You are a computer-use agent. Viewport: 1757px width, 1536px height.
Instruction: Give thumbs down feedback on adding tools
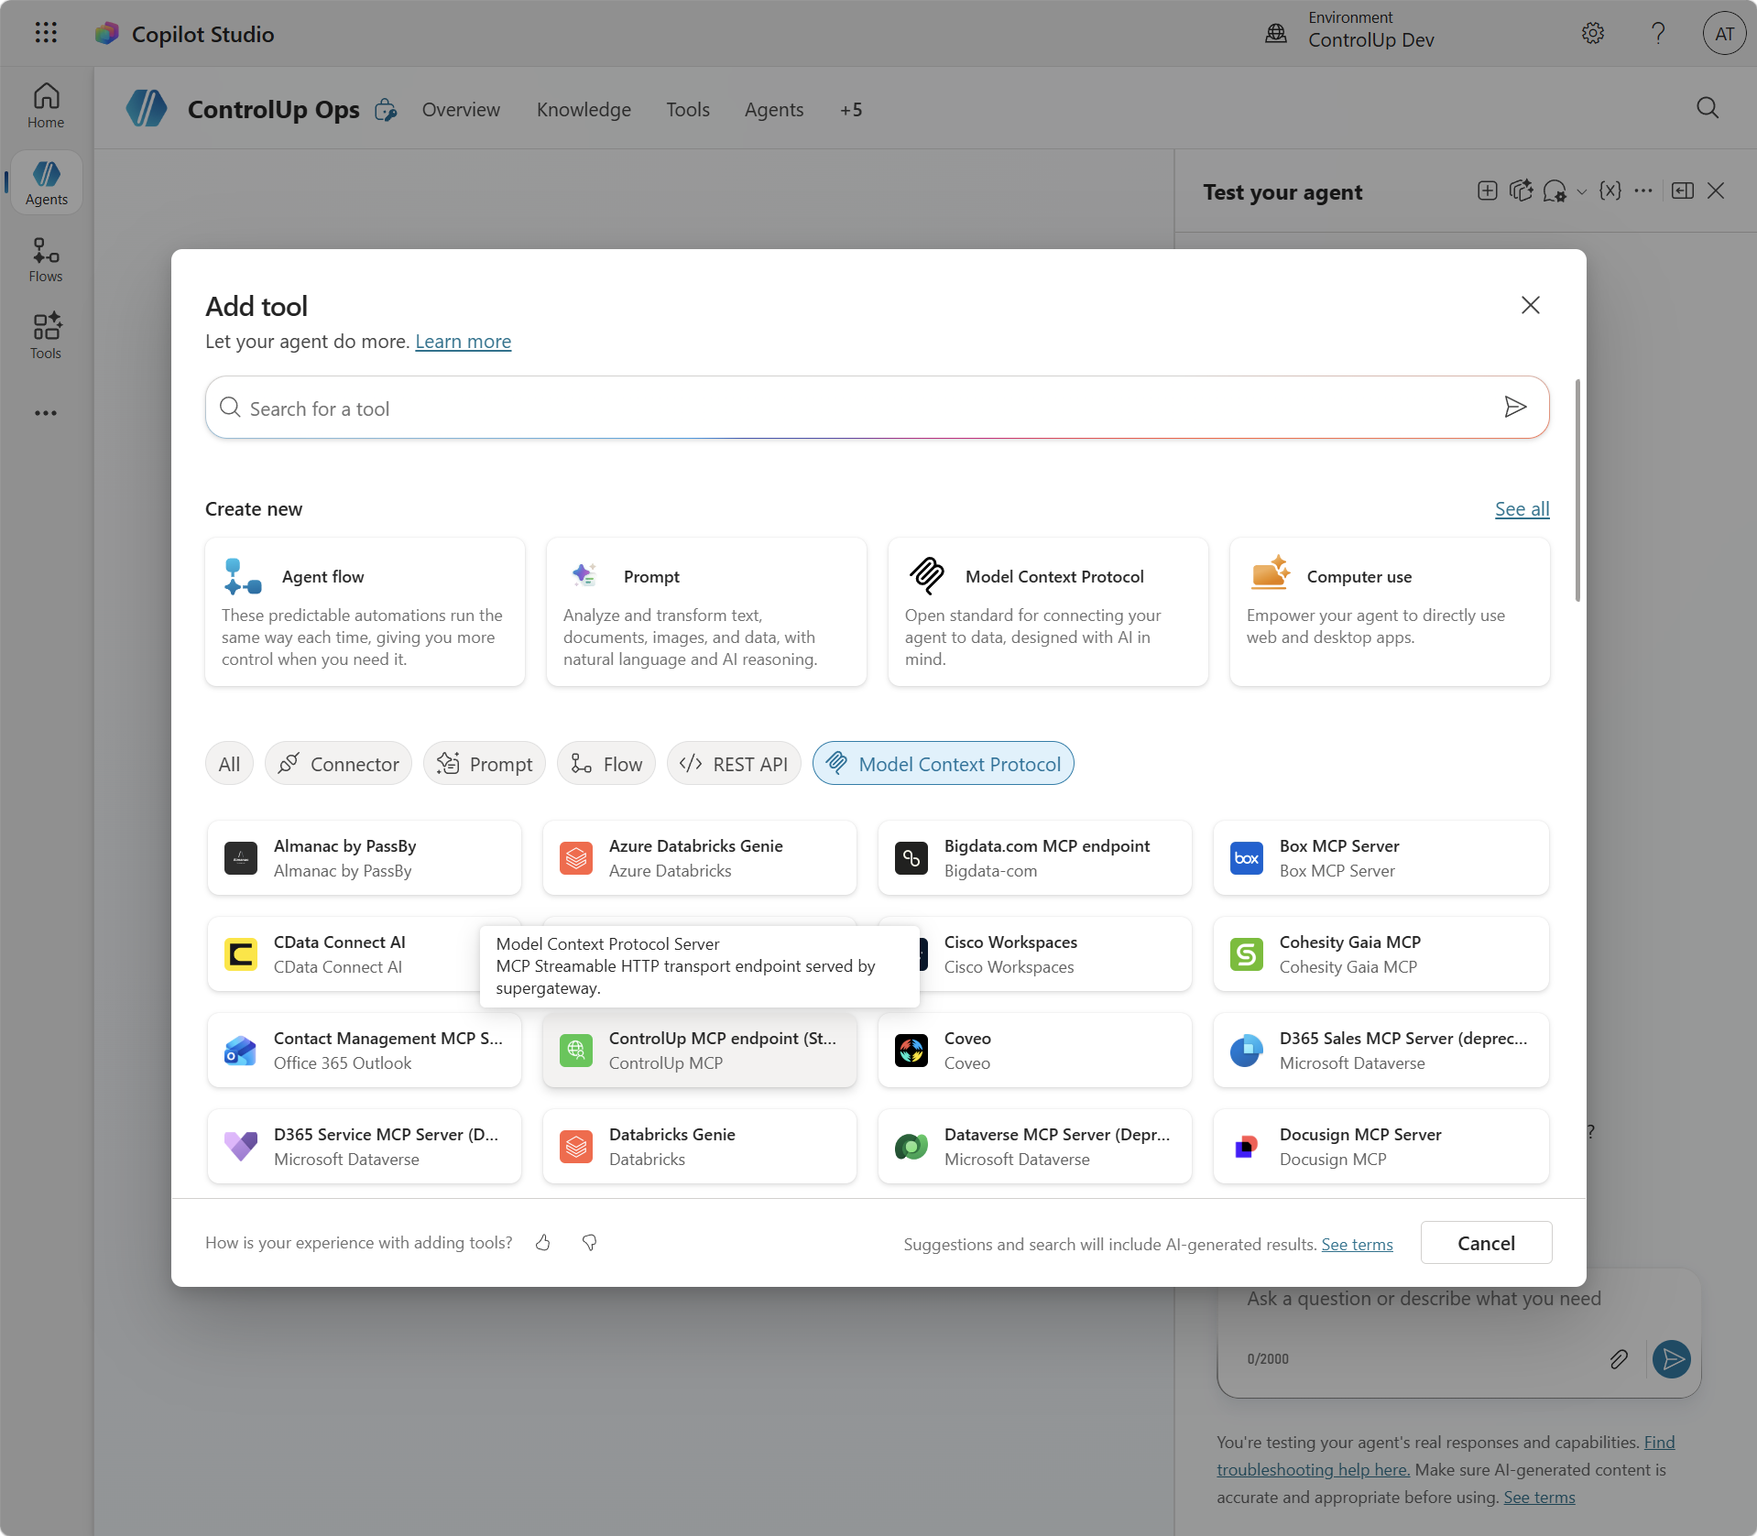pos(589,1243)
